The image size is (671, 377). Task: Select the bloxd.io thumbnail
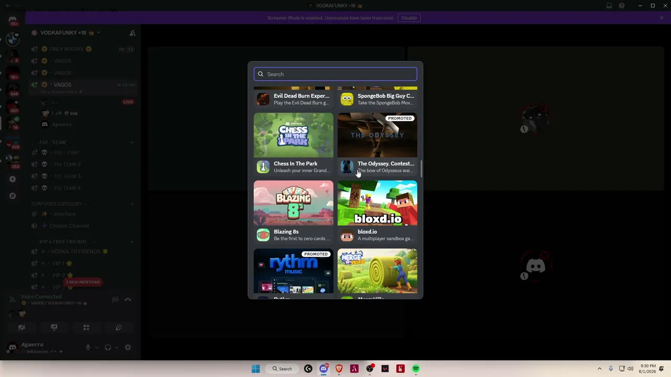(377, 203)
